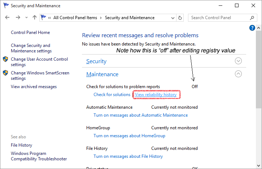The image size is (262, 169).
Task: Click breadcrumb arrow after All Control Panel Items
Action: coord(101,18)
